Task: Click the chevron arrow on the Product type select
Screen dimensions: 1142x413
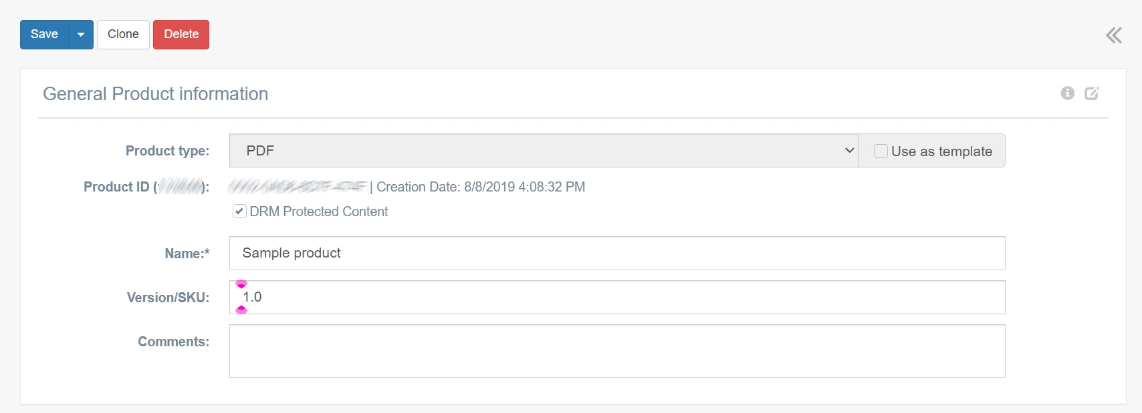Action: pos(849,151)
